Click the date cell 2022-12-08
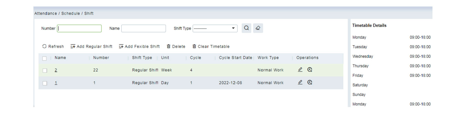This screenshot has height=114, width=465. pos(230,83)
